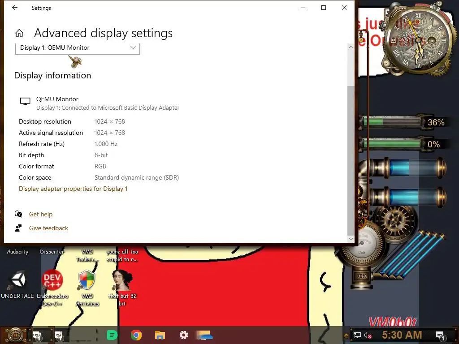Switch to Settings gear in taskbar
The image size is (459, 344).
(183, 335)
